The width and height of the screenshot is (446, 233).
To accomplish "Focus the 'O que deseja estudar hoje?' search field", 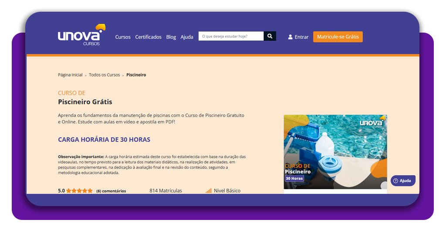I will tap(231, 36).
